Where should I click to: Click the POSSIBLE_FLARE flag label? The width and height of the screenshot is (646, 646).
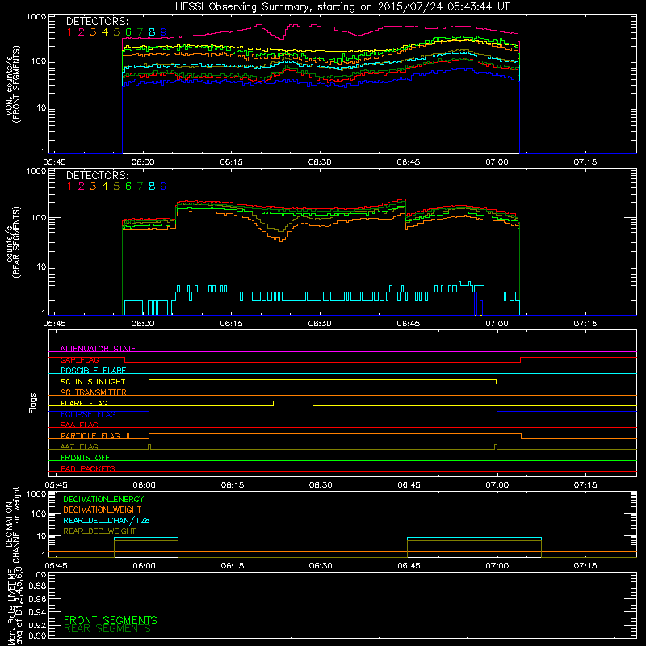[93, 371]
